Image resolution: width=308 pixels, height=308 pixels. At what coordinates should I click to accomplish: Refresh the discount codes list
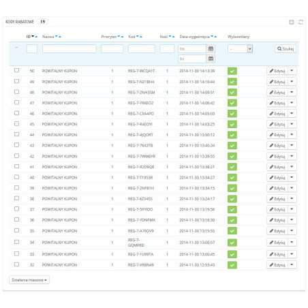click(301, 22)
